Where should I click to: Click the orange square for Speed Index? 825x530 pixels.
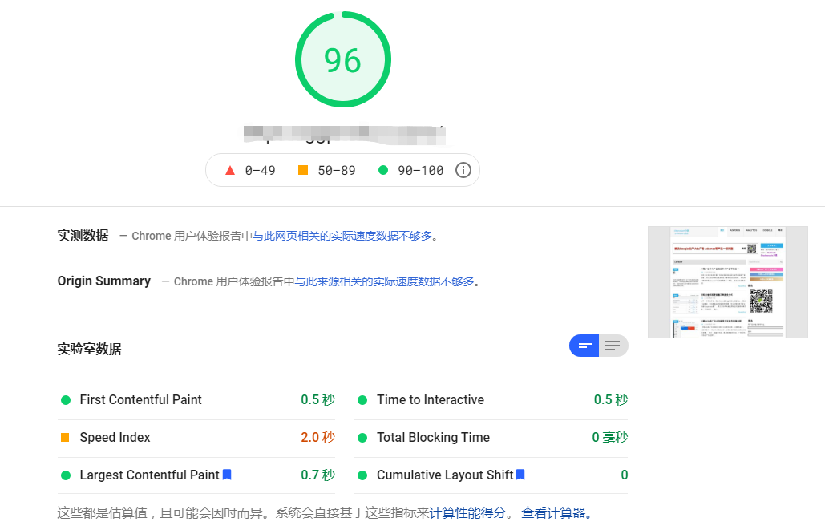[65, 437]
